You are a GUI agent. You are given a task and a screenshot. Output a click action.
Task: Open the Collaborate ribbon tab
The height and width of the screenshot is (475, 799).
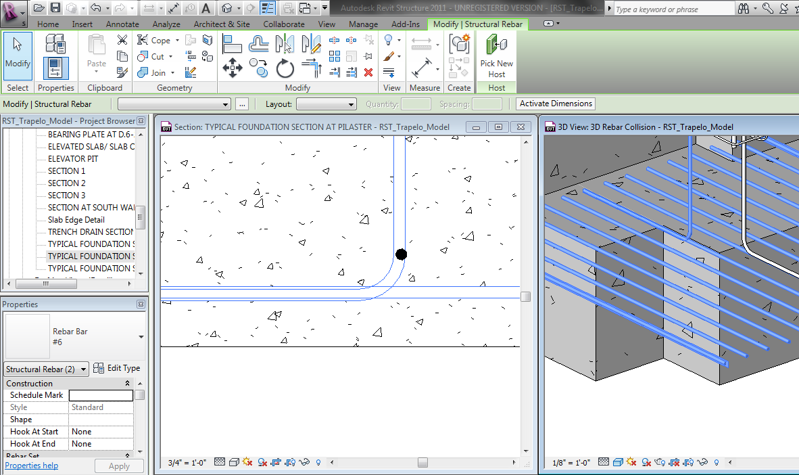point(284,24)
